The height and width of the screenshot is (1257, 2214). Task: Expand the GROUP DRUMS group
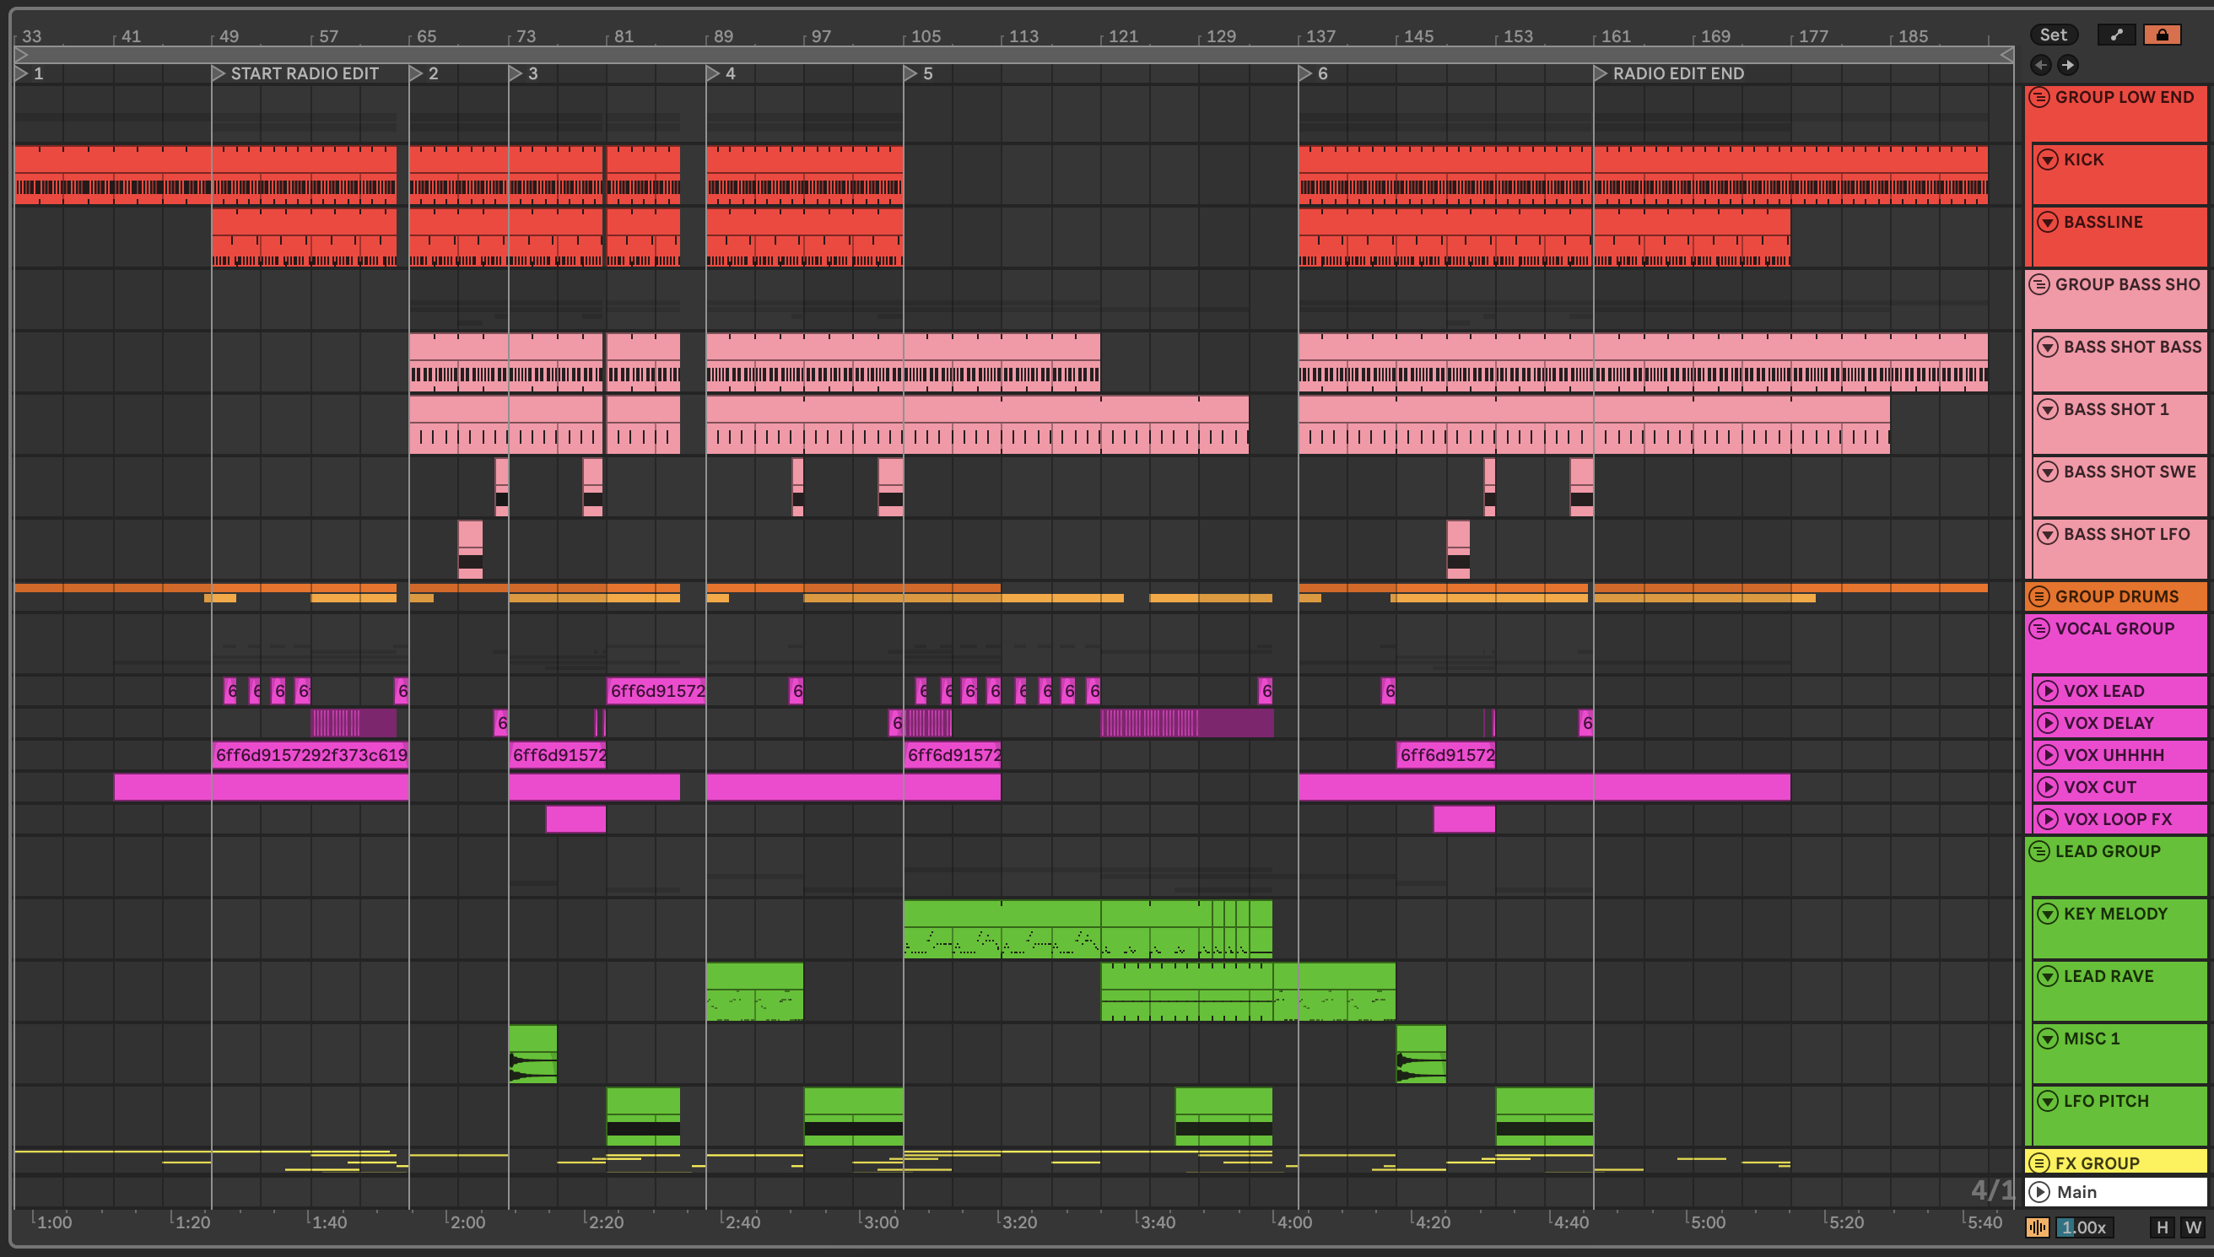(2039, 596)
